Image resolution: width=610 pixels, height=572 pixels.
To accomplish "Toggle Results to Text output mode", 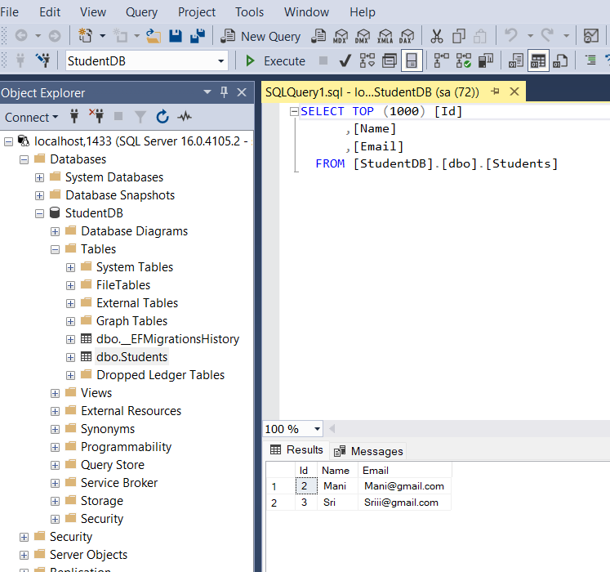I will (x=516, y=60).
